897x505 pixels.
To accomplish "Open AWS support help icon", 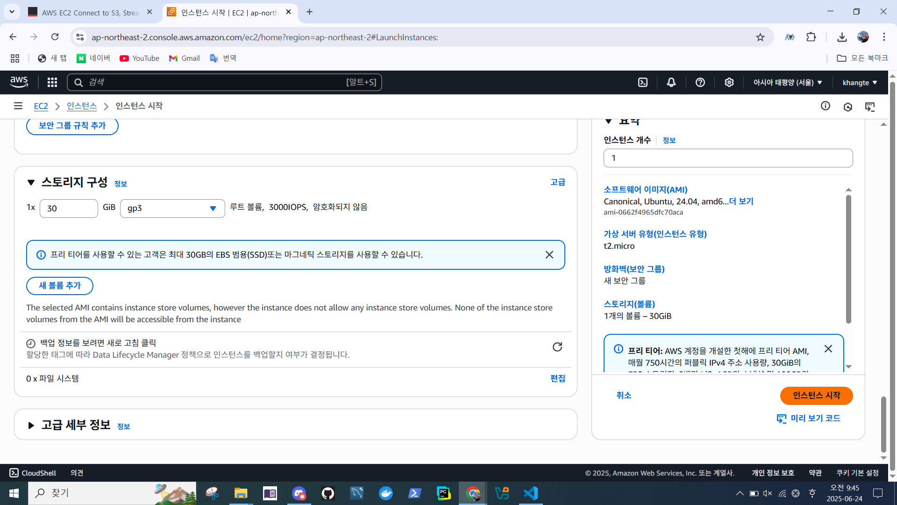I will click(700, 82).
